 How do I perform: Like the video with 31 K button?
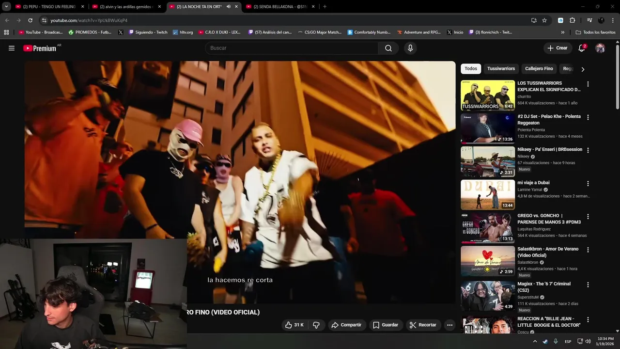pyautogui.click(x=294, y=325)
